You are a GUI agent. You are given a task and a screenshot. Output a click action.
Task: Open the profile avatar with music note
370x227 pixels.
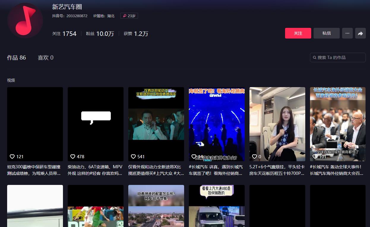[x=25, y=20]
